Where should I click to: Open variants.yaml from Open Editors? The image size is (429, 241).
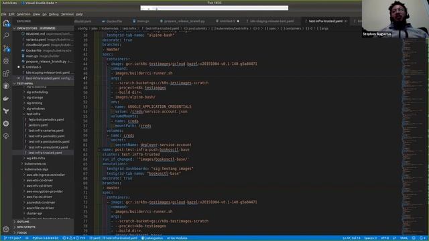pos(43,39)
